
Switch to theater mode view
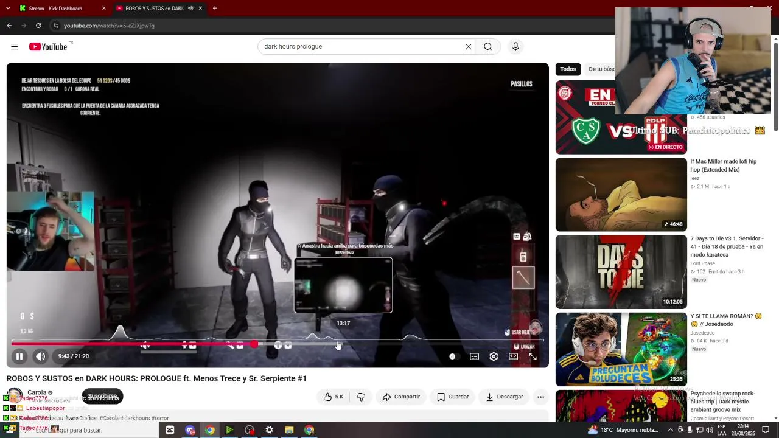point(513,356)
